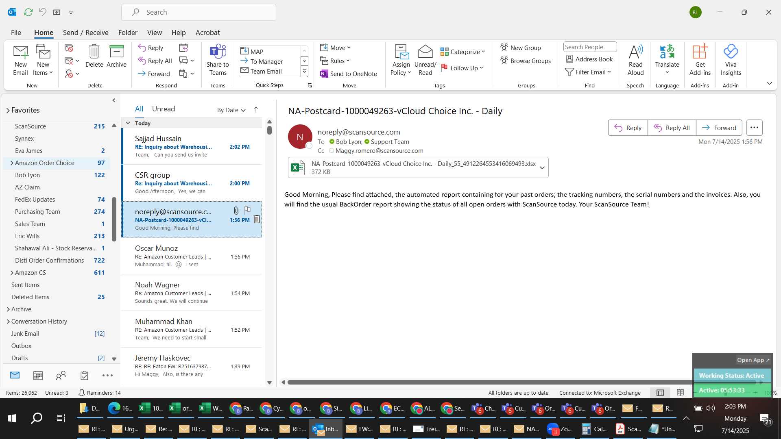Expand the Amazon CS folder
Viewport: 781px width, 439px height.
click(x=11, y=273)
